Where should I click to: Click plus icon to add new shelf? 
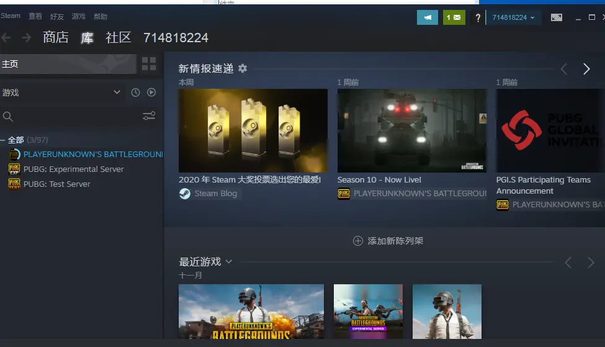[x=357, y=241]
